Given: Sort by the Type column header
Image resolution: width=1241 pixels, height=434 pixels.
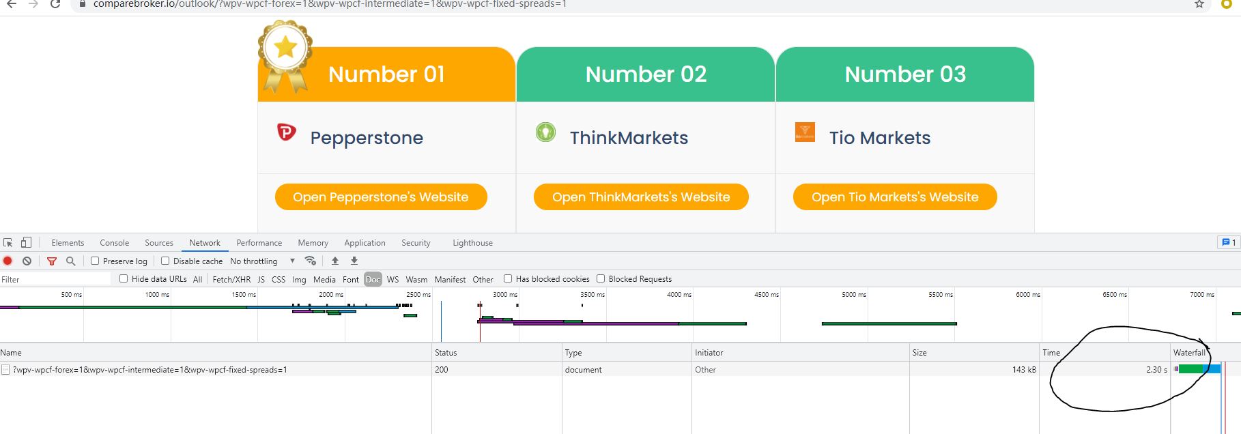Looking at the screenshot, I should point(627,352).
